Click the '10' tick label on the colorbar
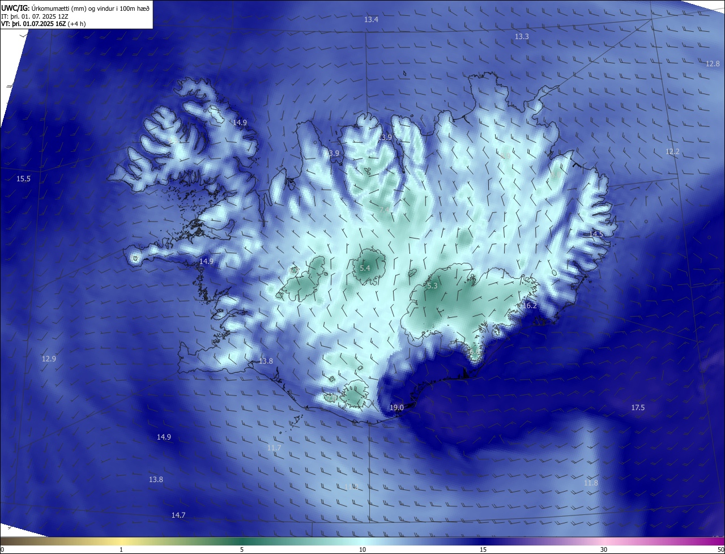 pyautogui.click(x=362, y=549)
